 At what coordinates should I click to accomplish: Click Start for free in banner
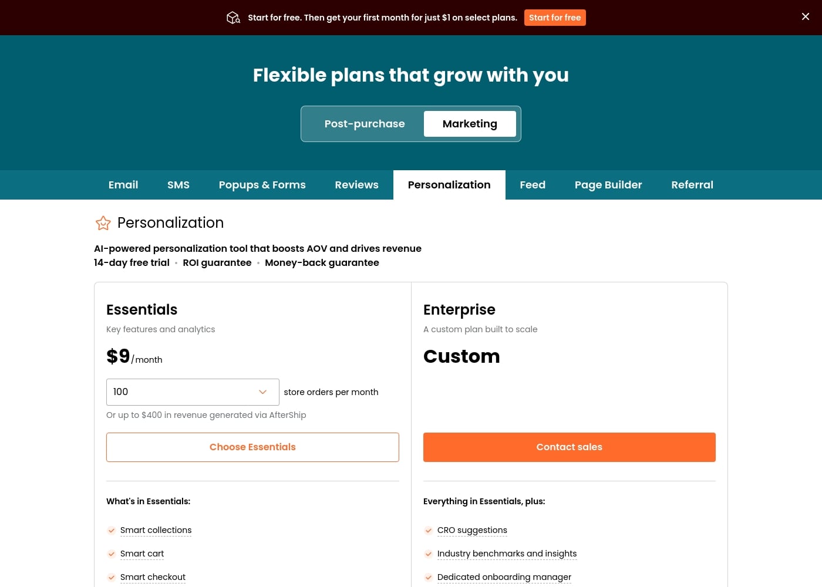click(x=555, y=18)
